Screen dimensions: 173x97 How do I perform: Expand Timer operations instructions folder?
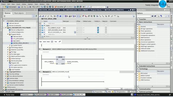(x=138, y=31)
